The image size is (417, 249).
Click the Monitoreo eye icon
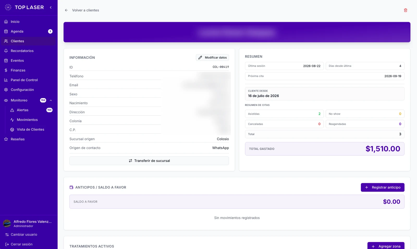6,100
